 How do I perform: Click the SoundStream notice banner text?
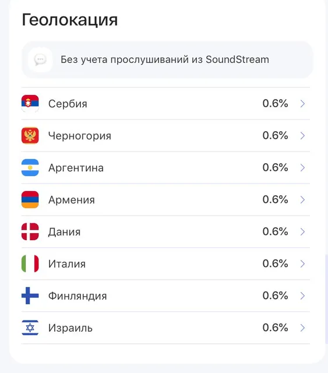tap(165, 59)
